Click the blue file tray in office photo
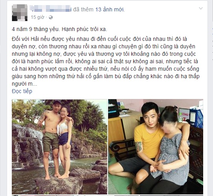This screenshot has height=196, width=213. [x=196, y=118]
